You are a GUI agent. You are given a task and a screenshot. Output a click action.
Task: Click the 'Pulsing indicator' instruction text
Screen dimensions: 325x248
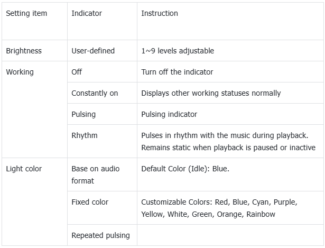(169, 114)
